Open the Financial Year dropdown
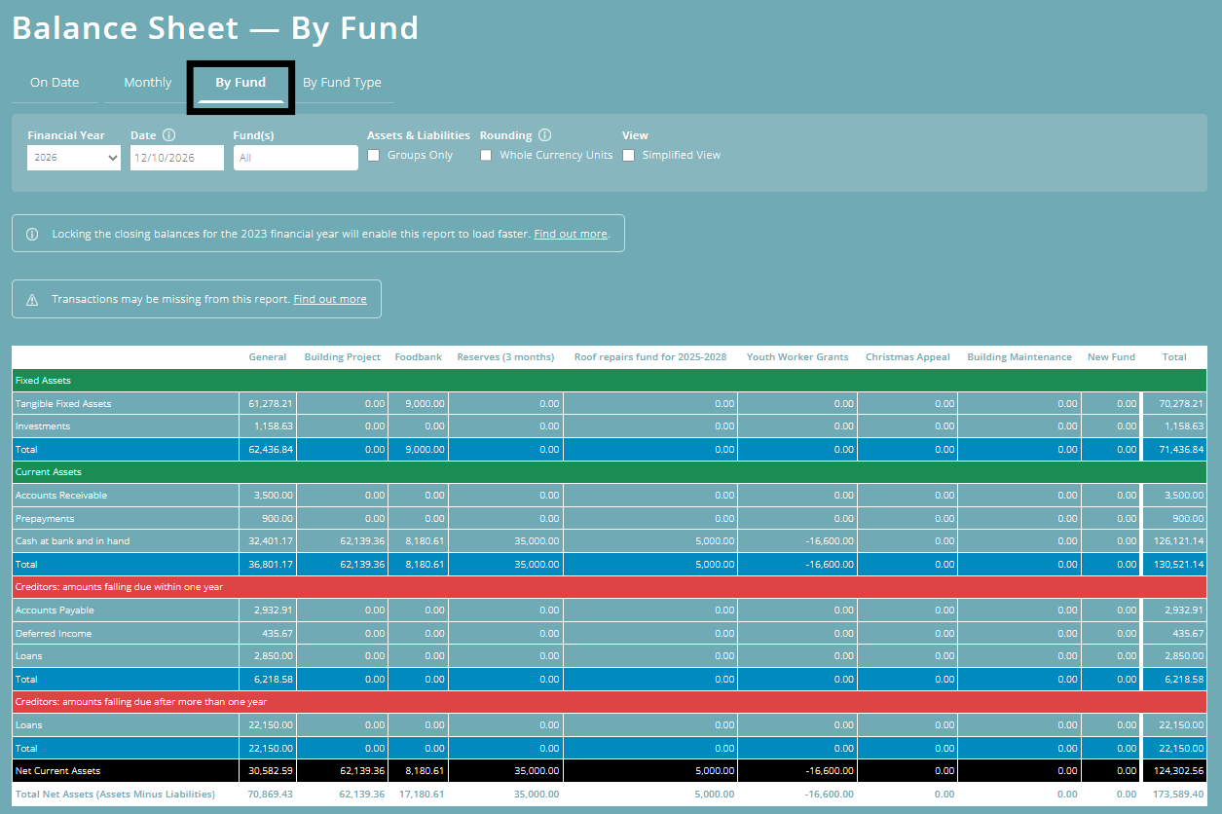Image resolution: width=1222 pixels, height=814 pixels. (x=74, y=157)
